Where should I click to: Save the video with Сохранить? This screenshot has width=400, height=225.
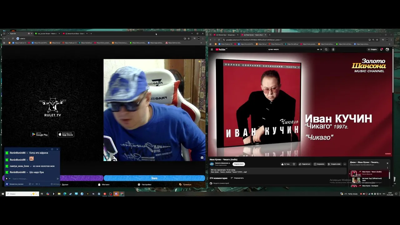[319, 164]
